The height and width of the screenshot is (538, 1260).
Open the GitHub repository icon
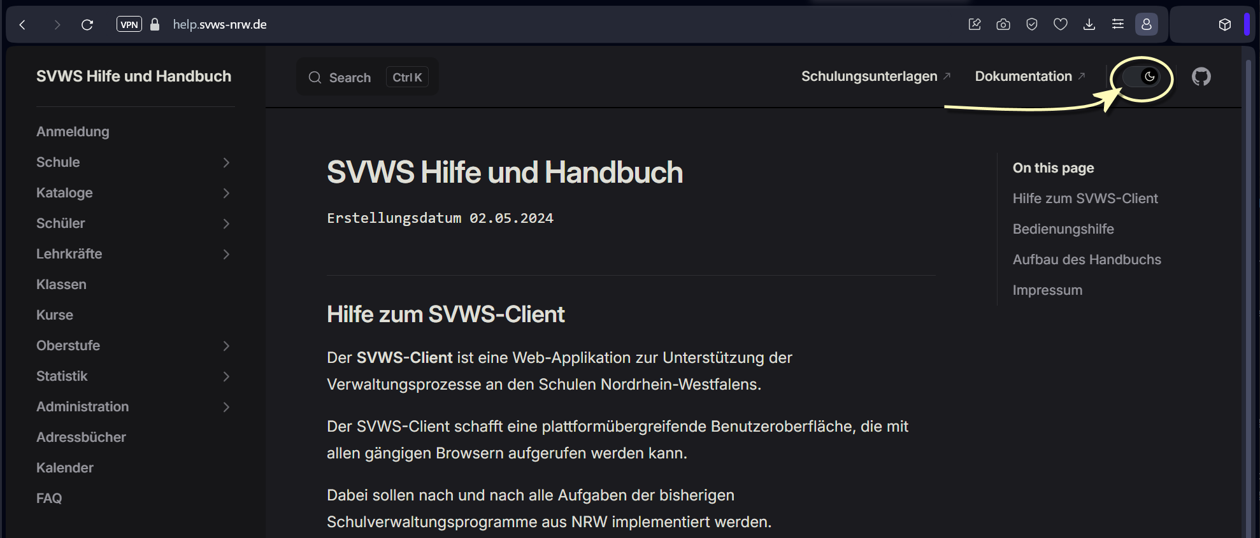click(x=1201, y=77)
